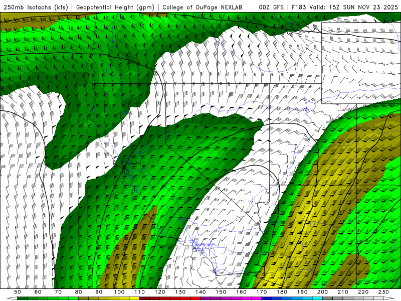Viewport: 401px width, 301px height.
Task: Click the 180 label on the color scale
Action: (x=282, y=292)
